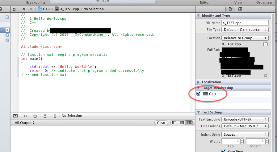Clear the console output
Screen dimensions: 277x152
tap(161, 123)
